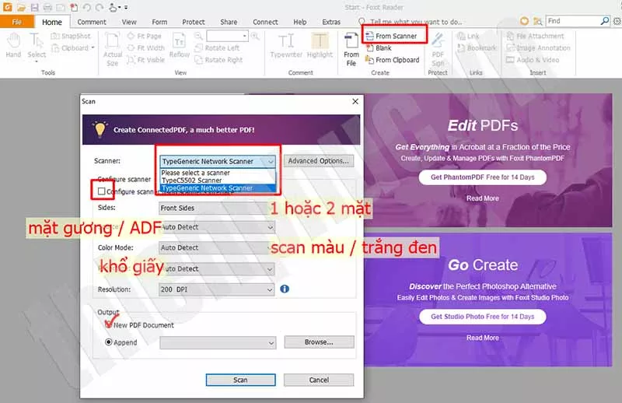Screen dimensions: 622x403
Task: Activate the Highlight comment tool
Action: [320, 45]
